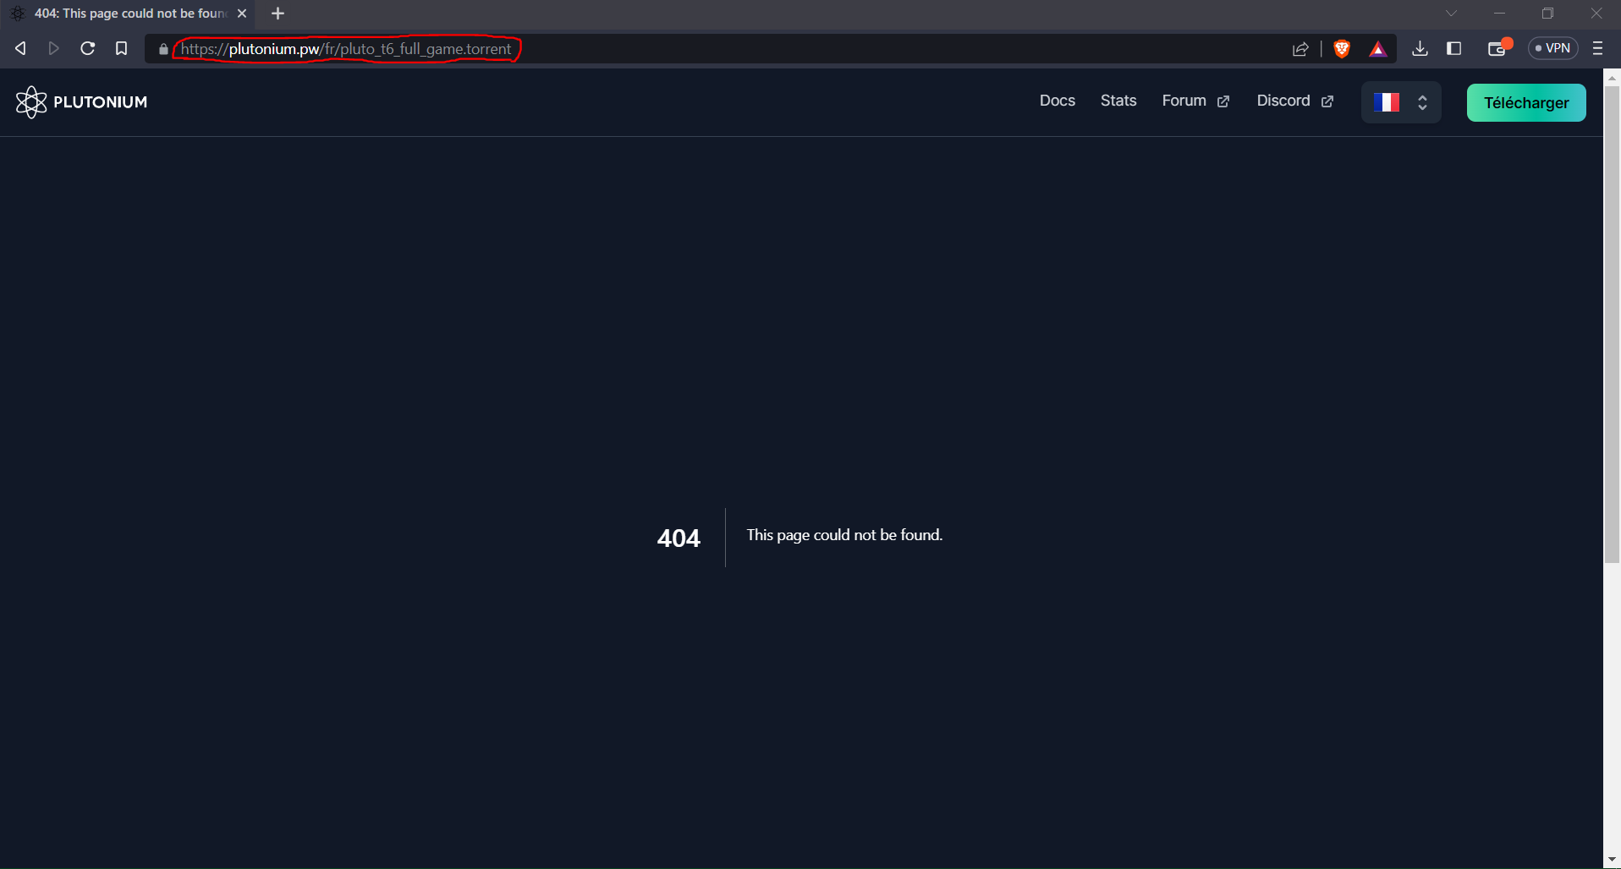The height and width of the screenshot is (869, 1621).
Task: Open the tab search dropdown chevron
Action: pyautogui.click(x=1451, y=14)
